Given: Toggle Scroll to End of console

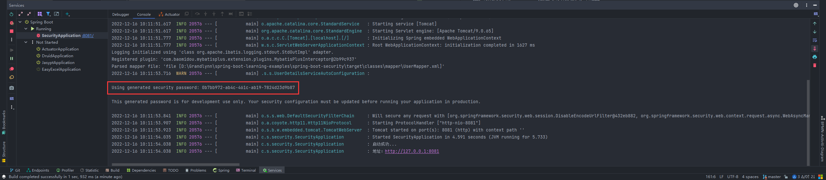Looking at the screenshot, I should [815, 49].
